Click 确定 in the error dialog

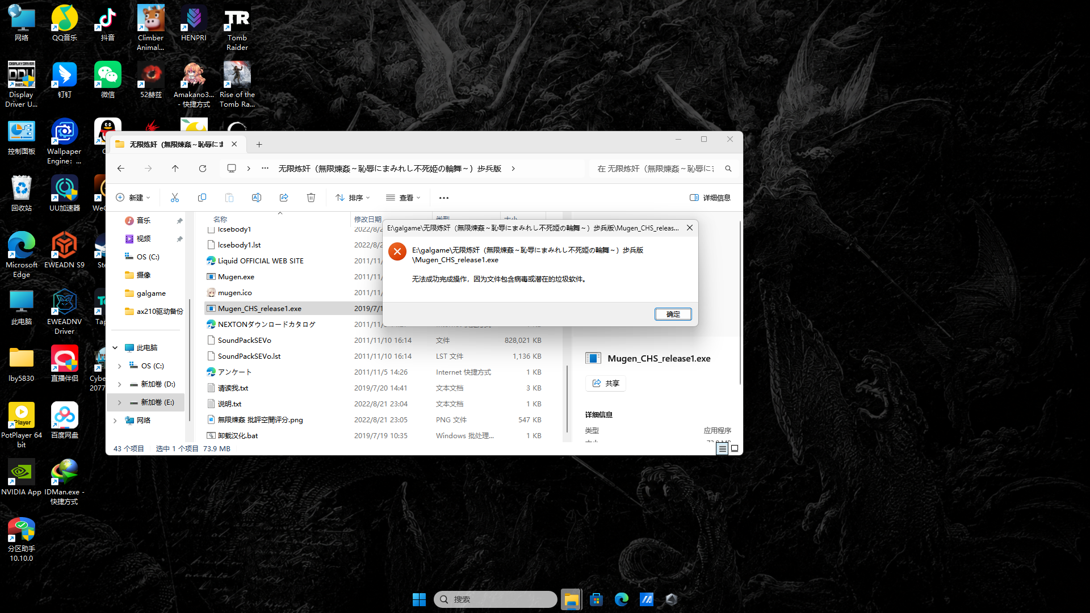673,314
